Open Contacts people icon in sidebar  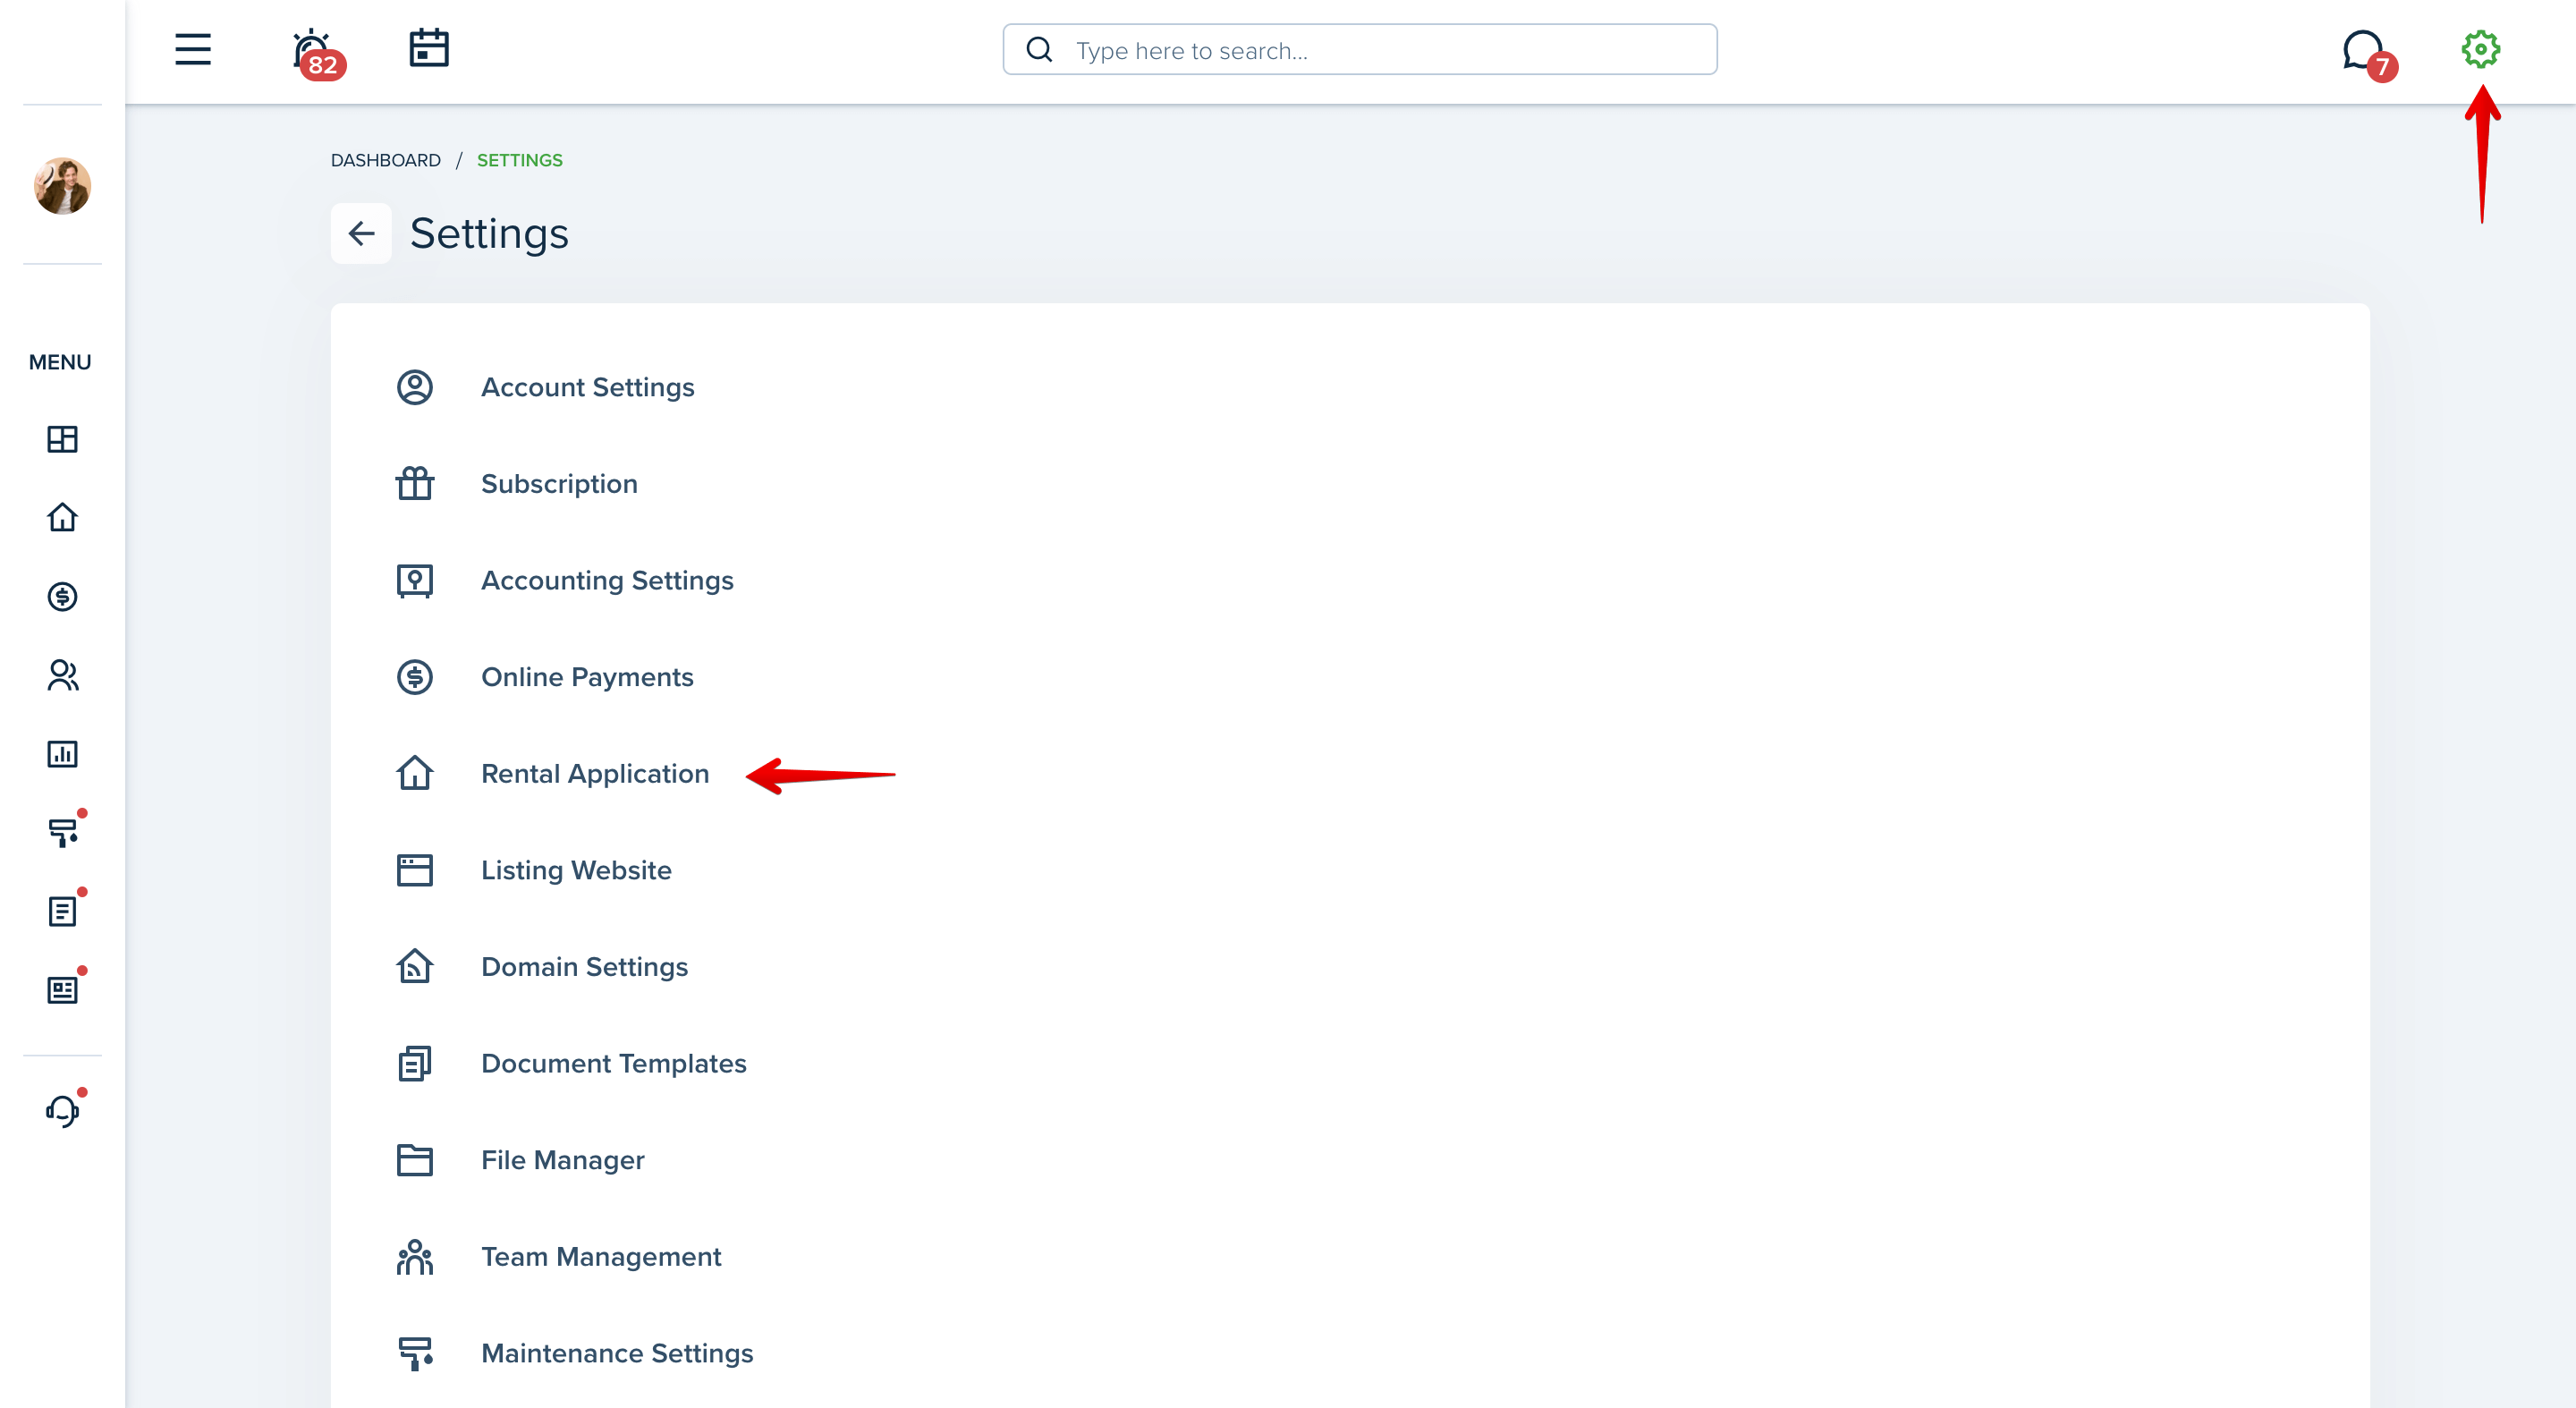[x=62, y=675]
